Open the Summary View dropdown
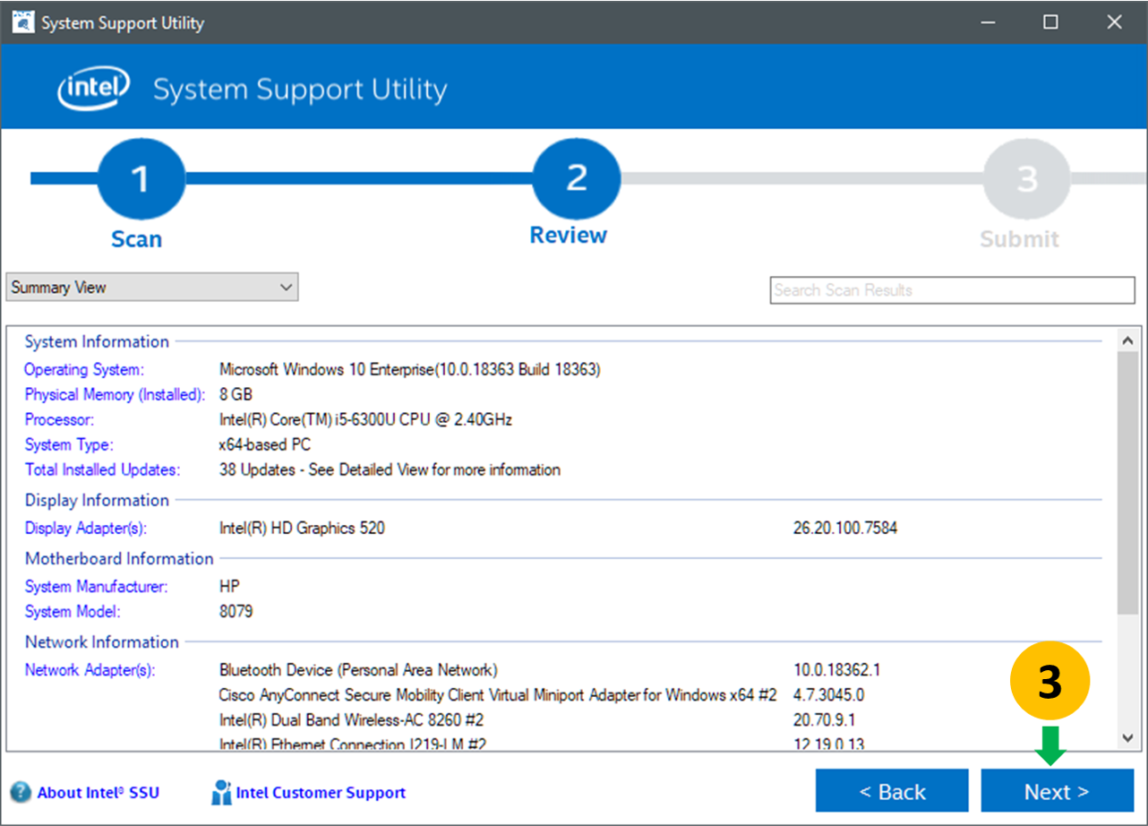 point(152,288)
